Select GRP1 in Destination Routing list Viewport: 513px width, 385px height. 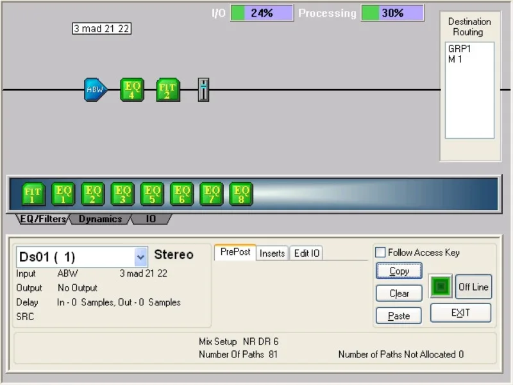(459, 49)
